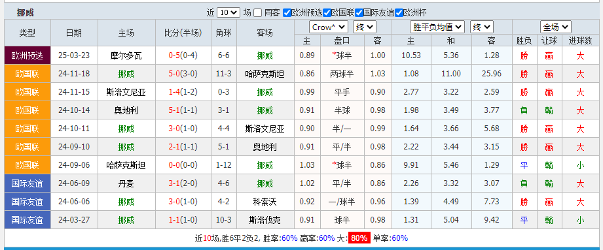Click odds value 25.96
Image resolution: width=603 pixels, height=250 pixels.
(x=492, y=74)
